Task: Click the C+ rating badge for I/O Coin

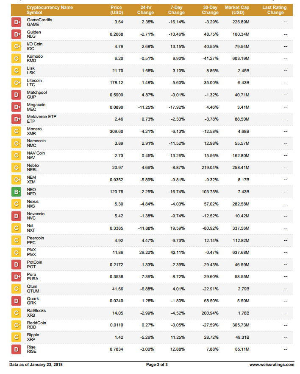Action: click(16, 46)
